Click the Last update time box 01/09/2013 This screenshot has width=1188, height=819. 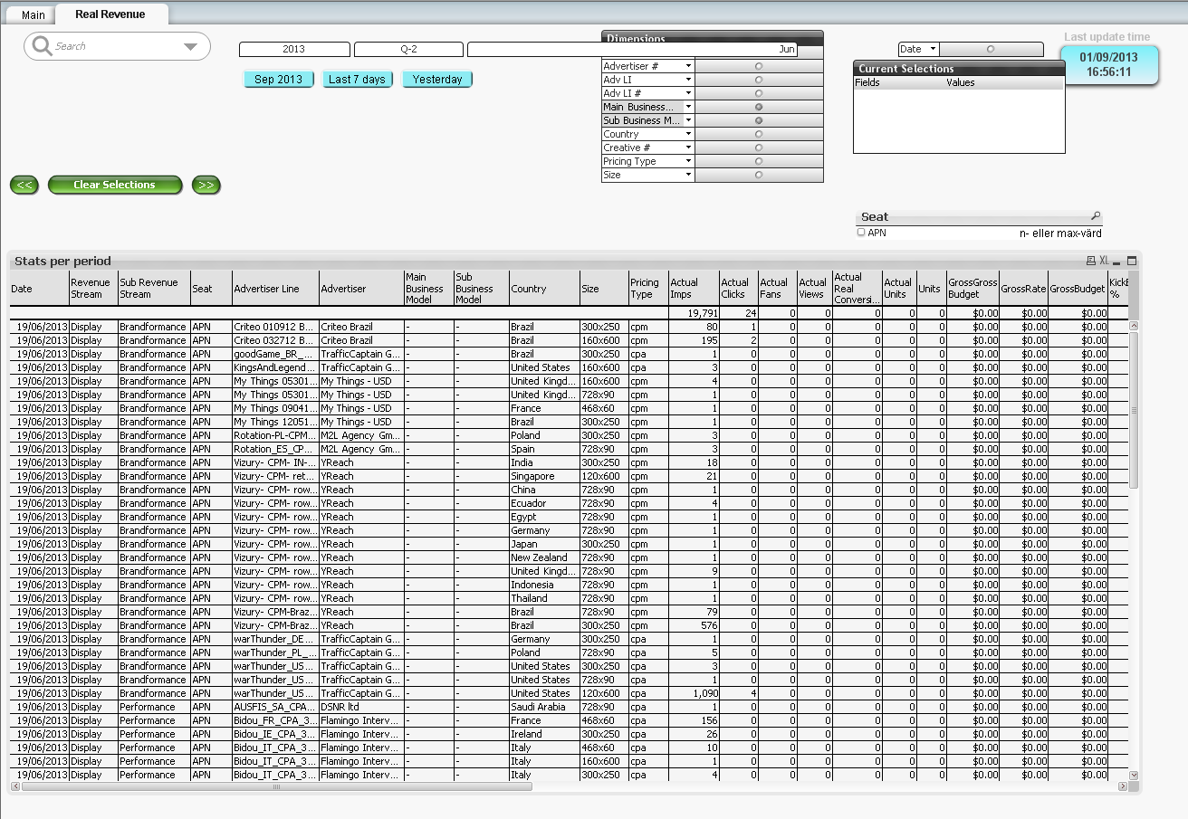1108,64
